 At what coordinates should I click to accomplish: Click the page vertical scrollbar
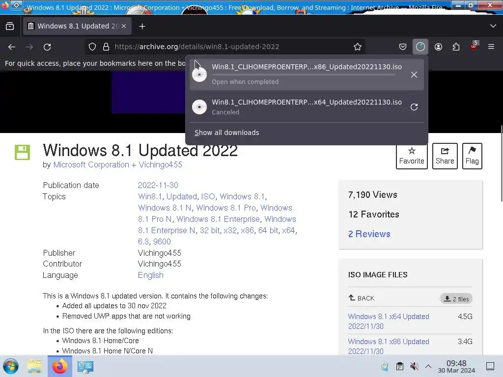click(502, 163)
